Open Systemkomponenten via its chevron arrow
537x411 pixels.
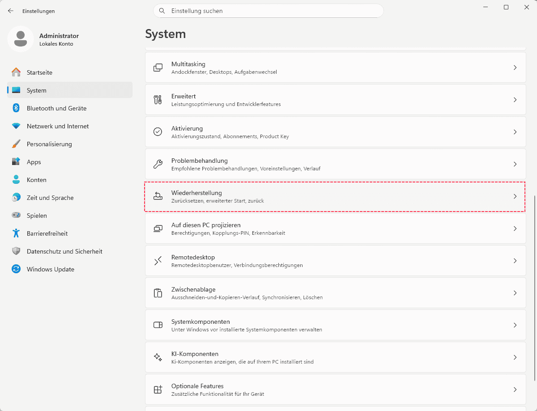(515, 325)
